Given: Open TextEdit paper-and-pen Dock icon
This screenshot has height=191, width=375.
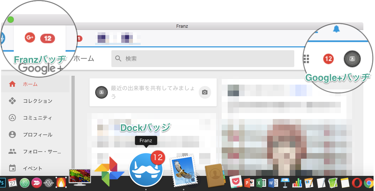Looking at the screenshot, I should click(x=321, y=183).
